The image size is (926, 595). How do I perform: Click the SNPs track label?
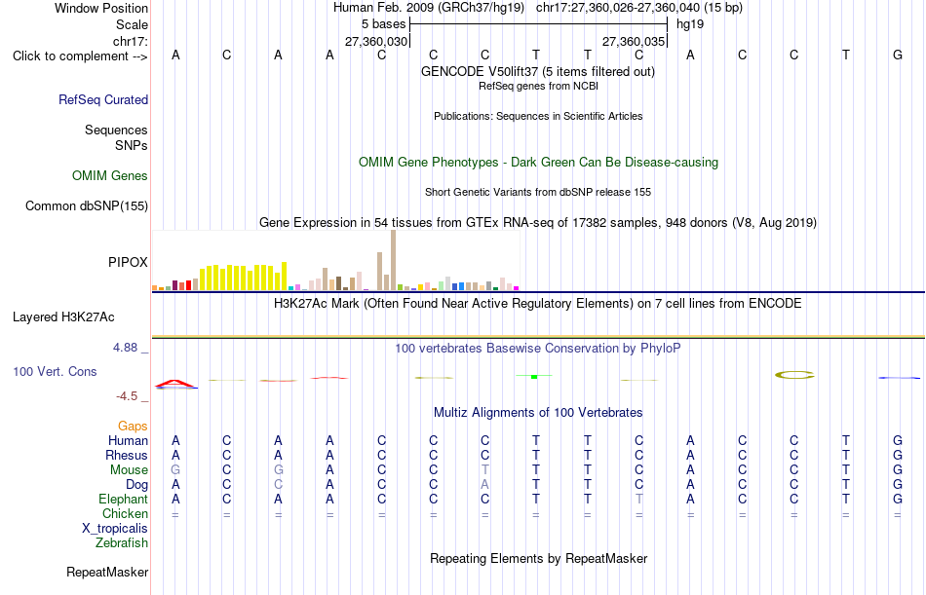point(132,145)
